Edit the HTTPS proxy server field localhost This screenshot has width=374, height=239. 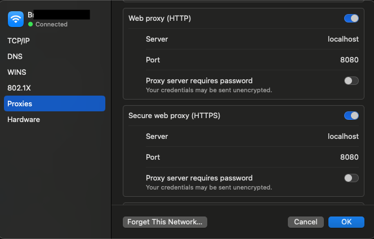tap(343, 137)
